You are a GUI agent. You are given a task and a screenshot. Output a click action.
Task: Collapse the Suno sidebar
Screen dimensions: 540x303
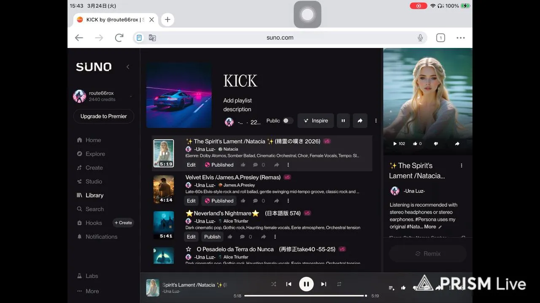click(x=128, y=66)
